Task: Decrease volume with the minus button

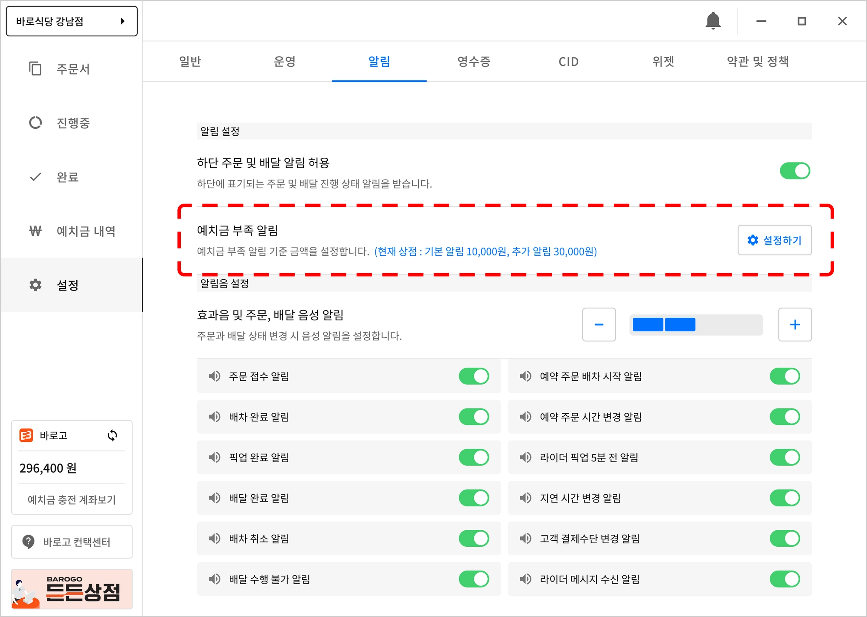Action: pos(599,325)
